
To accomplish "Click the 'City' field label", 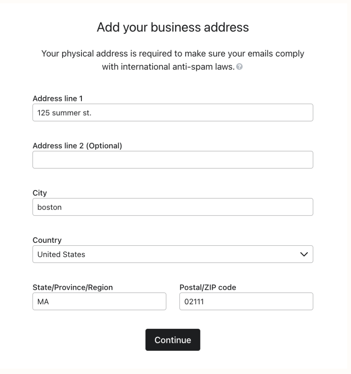I will click(x=40, y=193).
